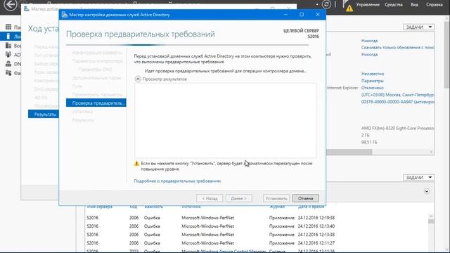Click the '99,51 ГБ' disk space value
Viewport: 450px width, 253px height.
tap(369, 142)
